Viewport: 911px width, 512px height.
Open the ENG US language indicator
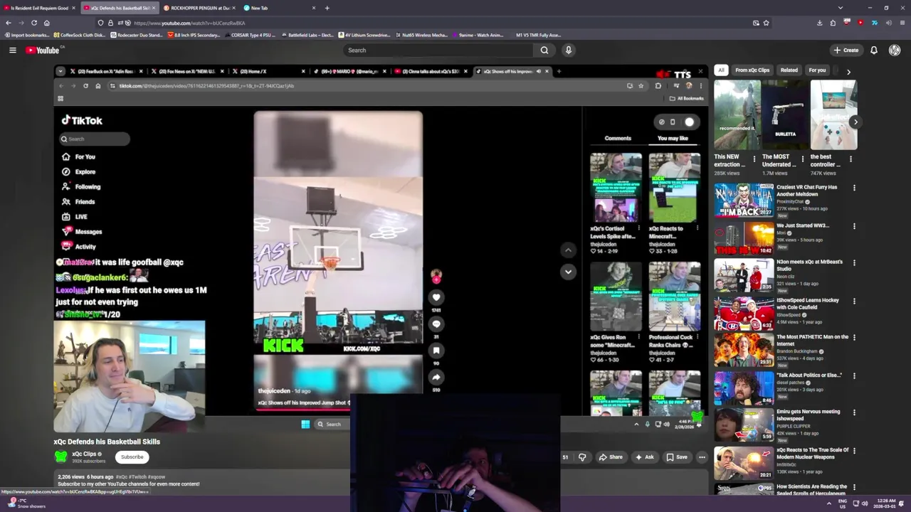click(x=843, y=503)
